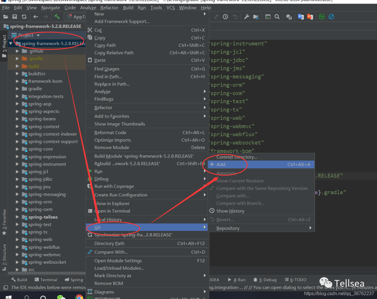
Task: Open Search Everywhere magnifier icon
Action: pos(277,17)
